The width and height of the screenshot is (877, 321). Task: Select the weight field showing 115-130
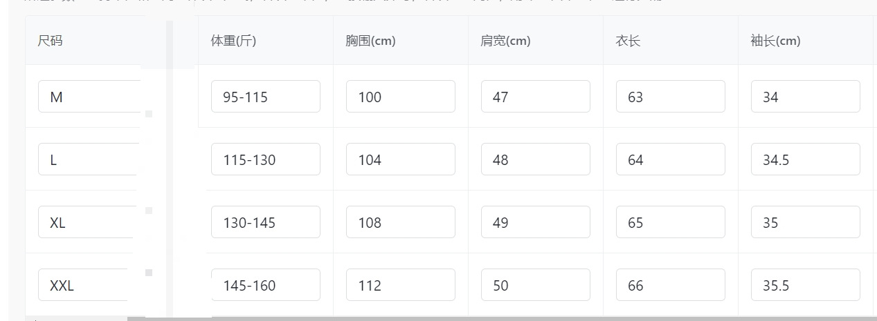coord(266,159)
